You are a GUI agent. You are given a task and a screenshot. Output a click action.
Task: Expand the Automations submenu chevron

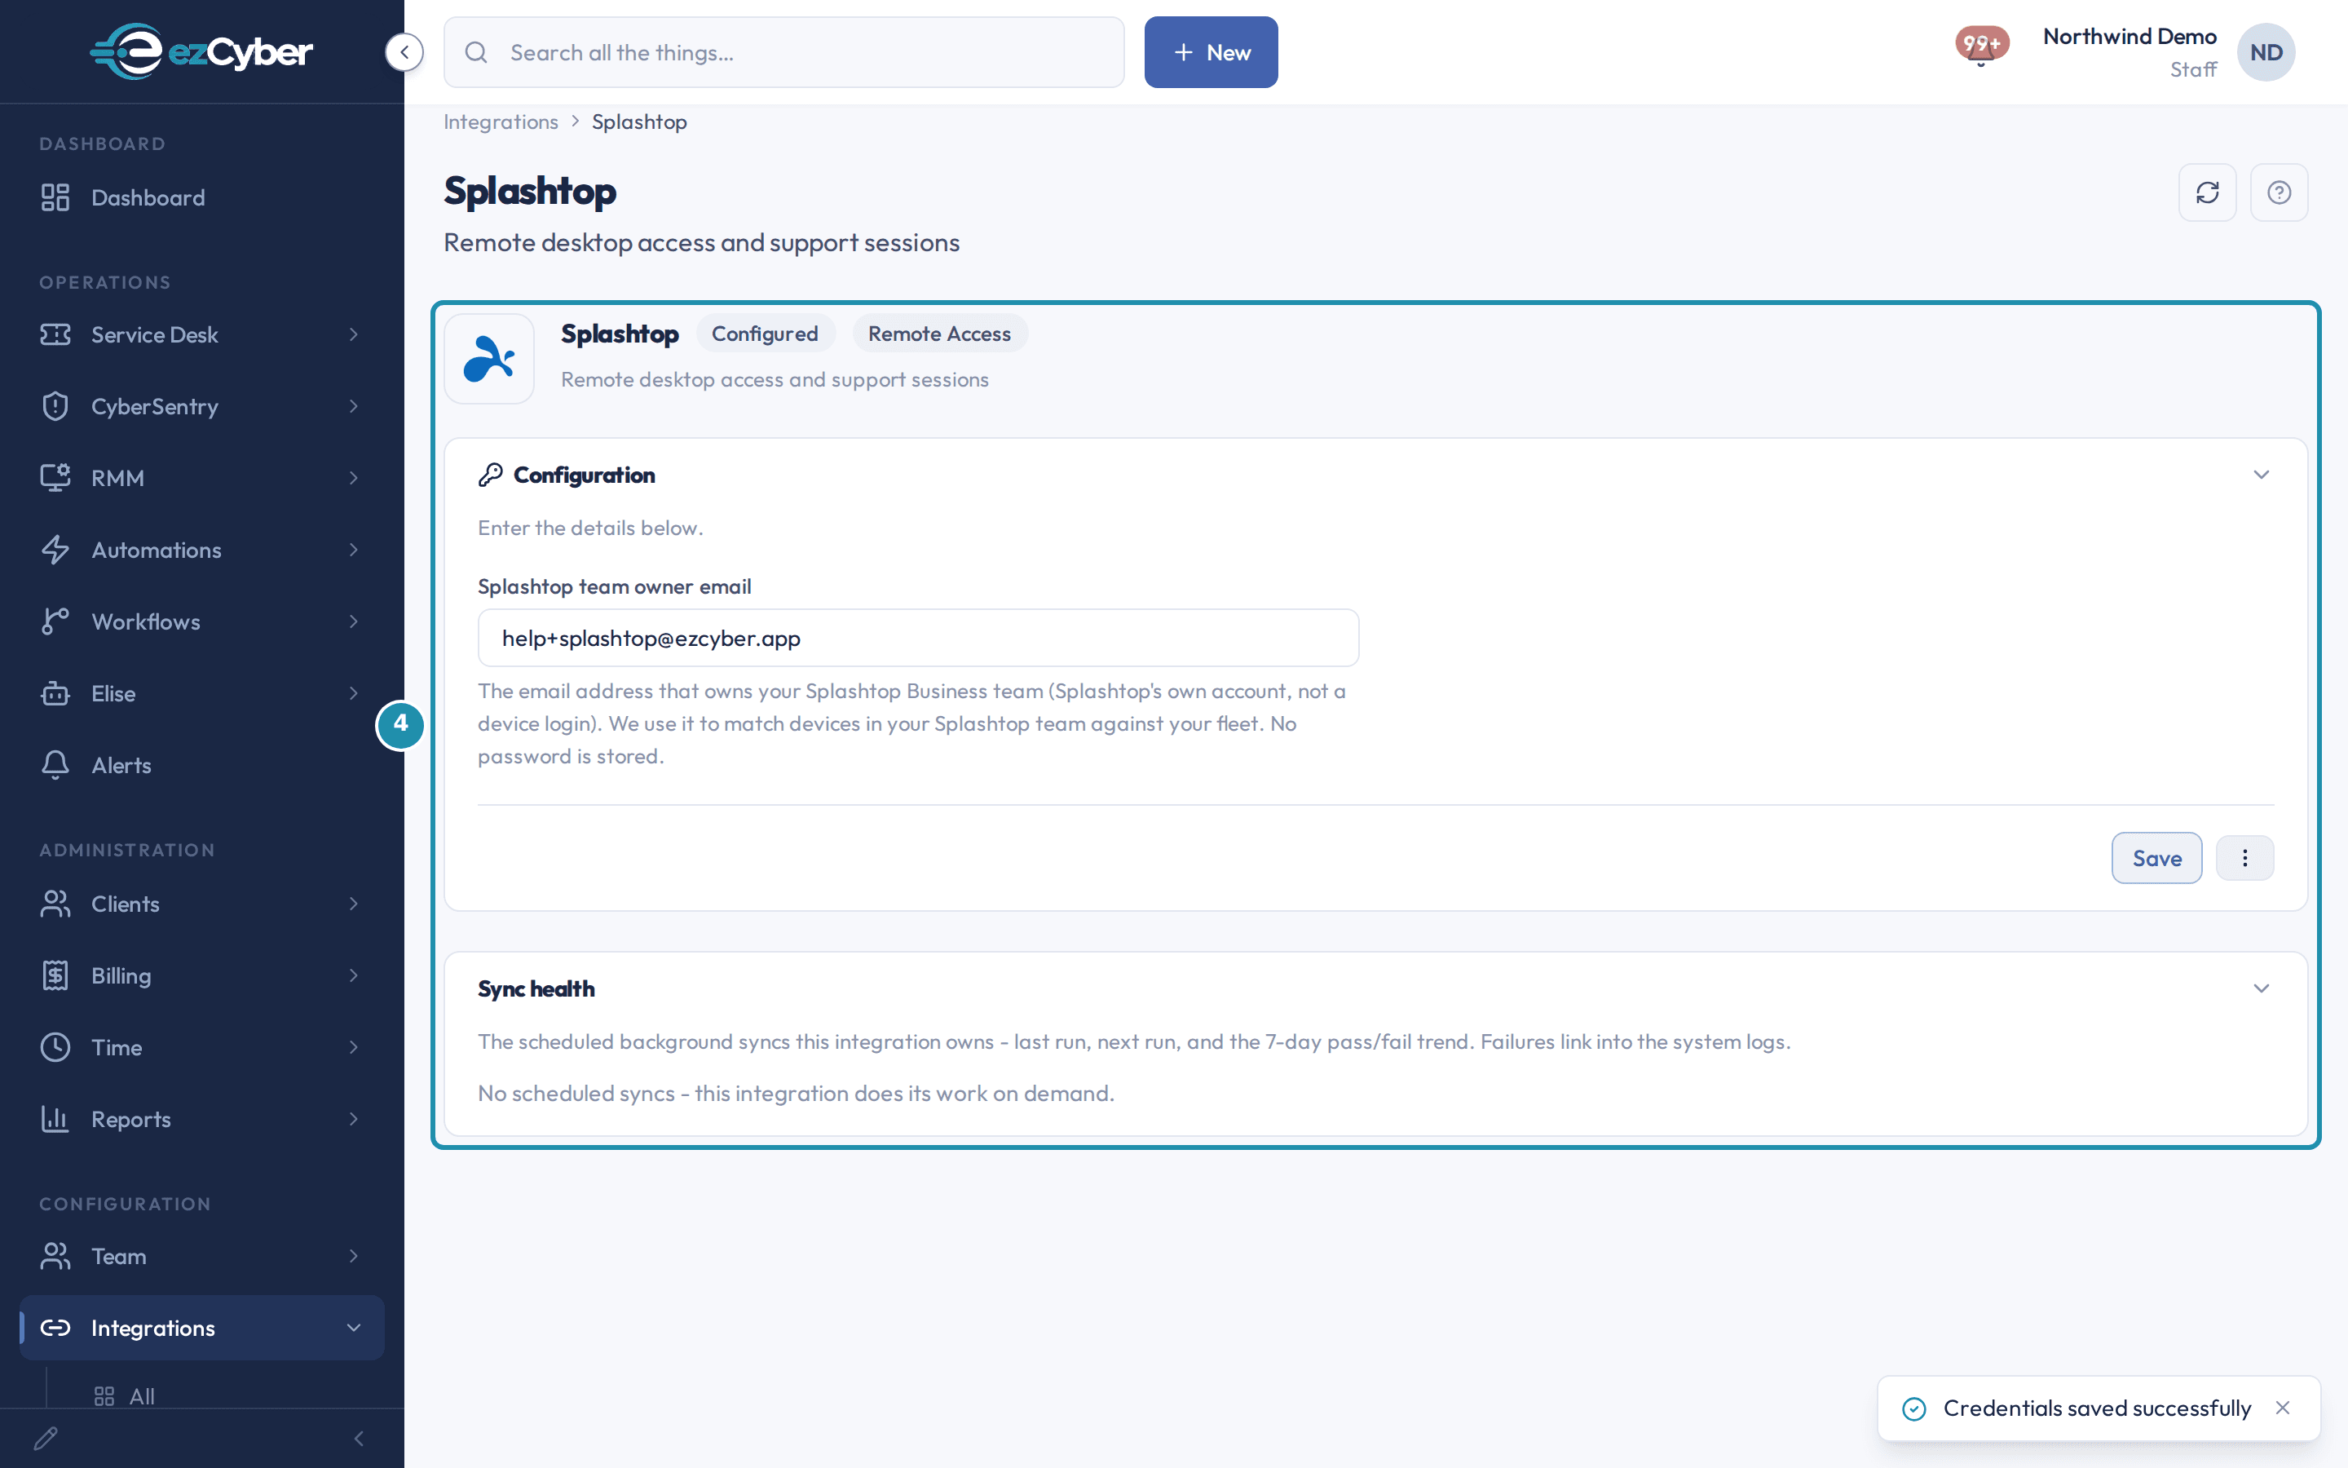click(x=354, y=550)
